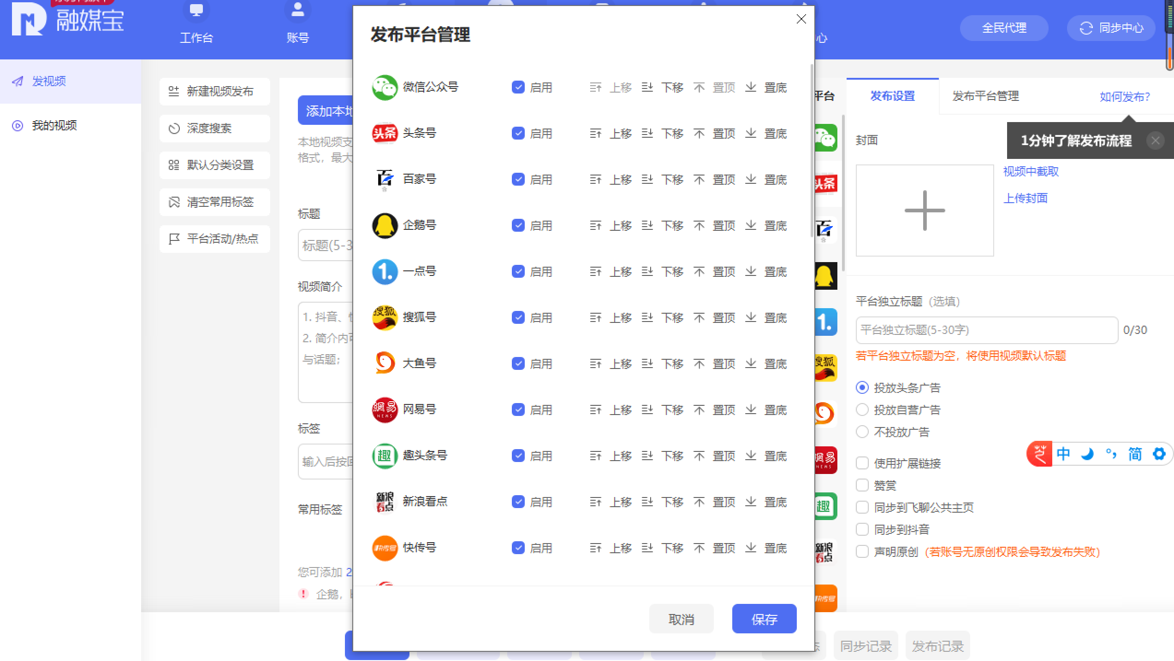Select 发视频 in left sidebar
1174x661 pixels.
click(71, 81)
